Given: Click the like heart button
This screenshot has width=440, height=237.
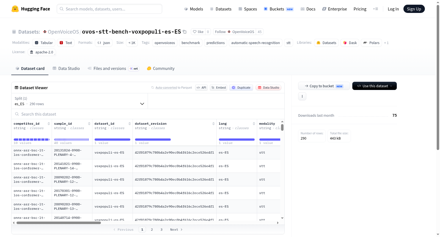Looking at the screenshot, I should [198, 32].
